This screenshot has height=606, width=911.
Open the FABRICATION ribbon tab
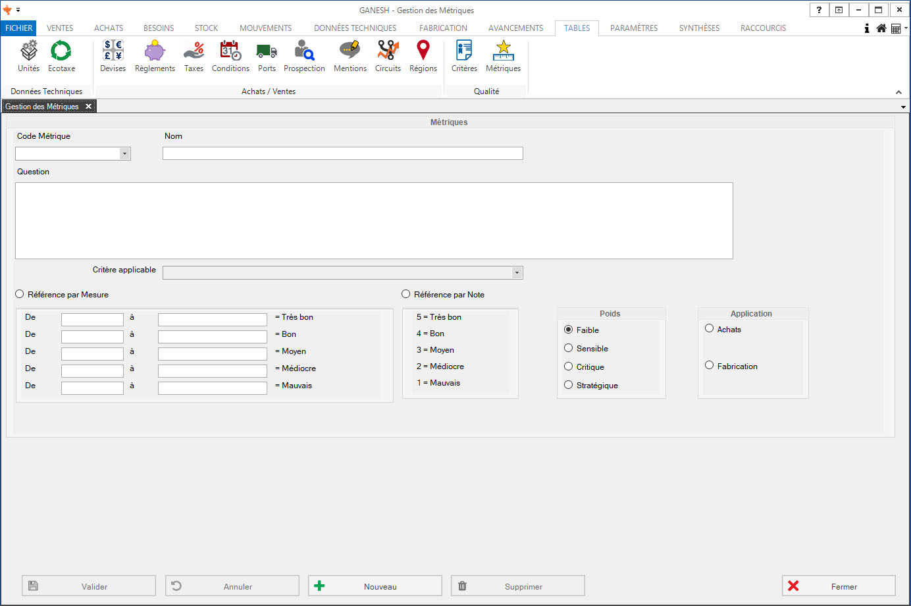443,28
